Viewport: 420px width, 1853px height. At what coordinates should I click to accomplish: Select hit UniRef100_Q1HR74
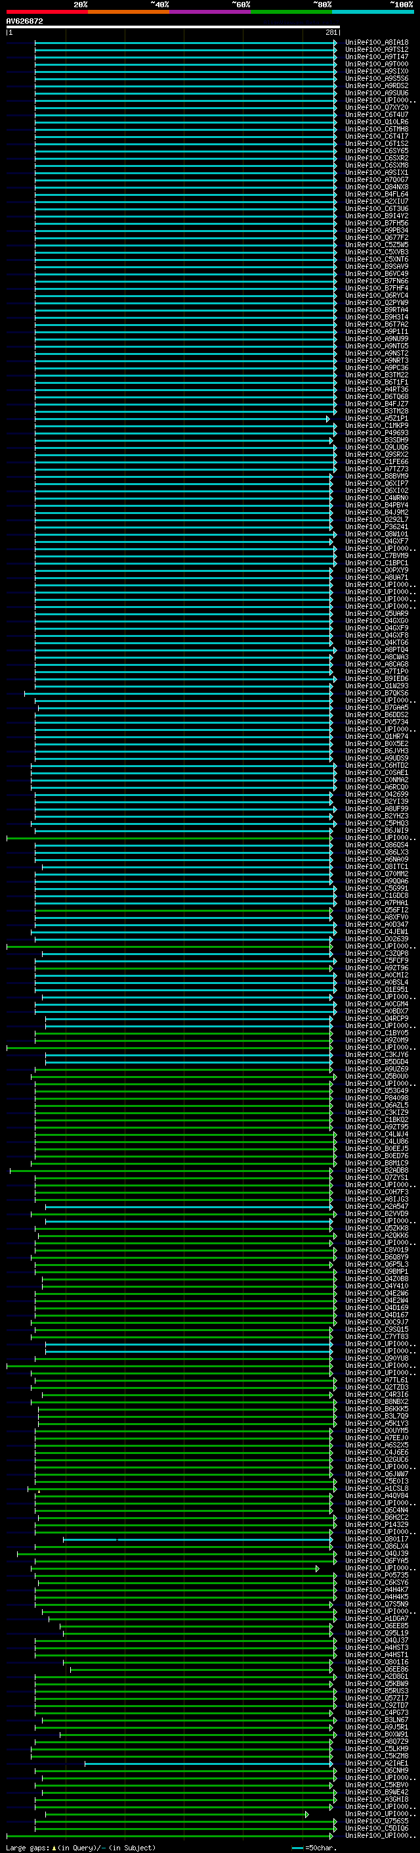pyautogui.click(x=377, y=737)
